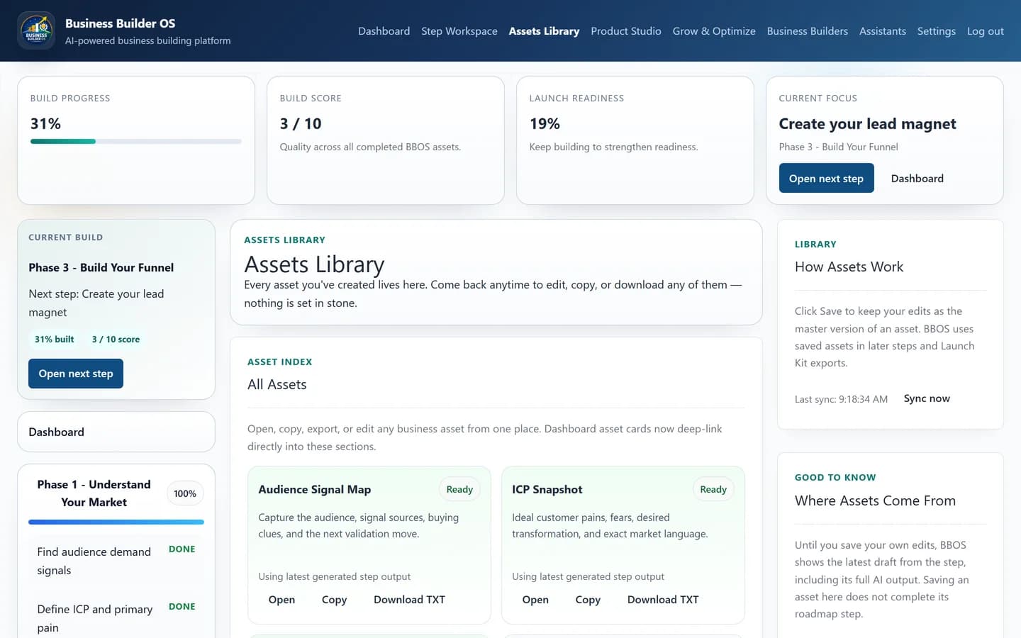The width and height of the screenshot is (1021, 638).
Task: Click the 31% built chip
Action: 55,340
